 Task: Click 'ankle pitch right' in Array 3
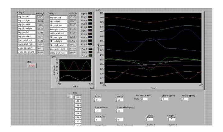pyautogui.click(x=58, y=53)
